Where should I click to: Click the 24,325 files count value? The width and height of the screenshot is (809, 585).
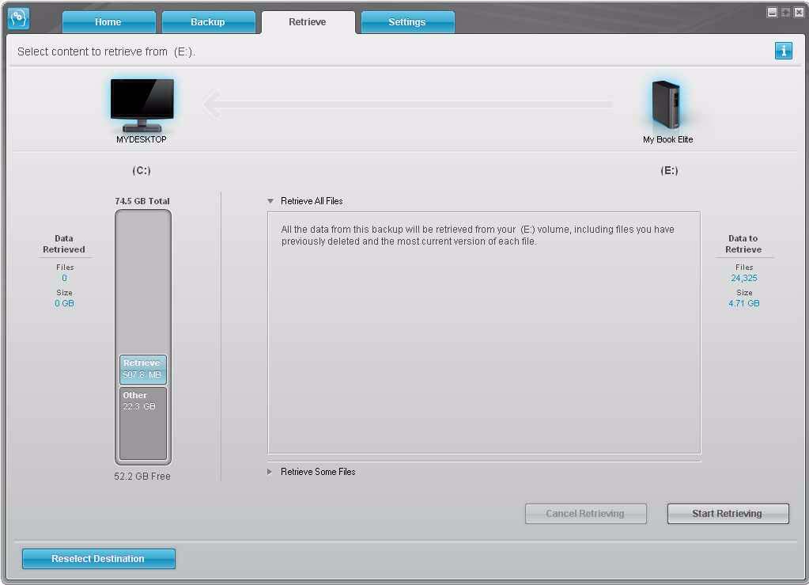pos(744,278)
